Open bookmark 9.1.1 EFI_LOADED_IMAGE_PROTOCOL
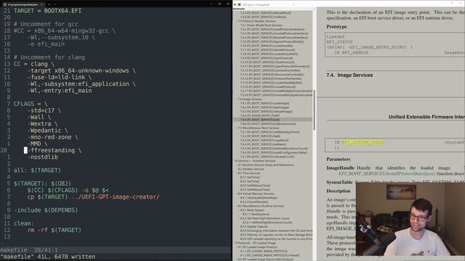Viewport: 465px width, 261px height. pos(264,252)
